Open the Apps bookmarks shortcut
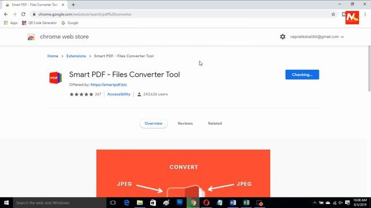This screenshot has width=371, height=208. (x=10, y=23)
